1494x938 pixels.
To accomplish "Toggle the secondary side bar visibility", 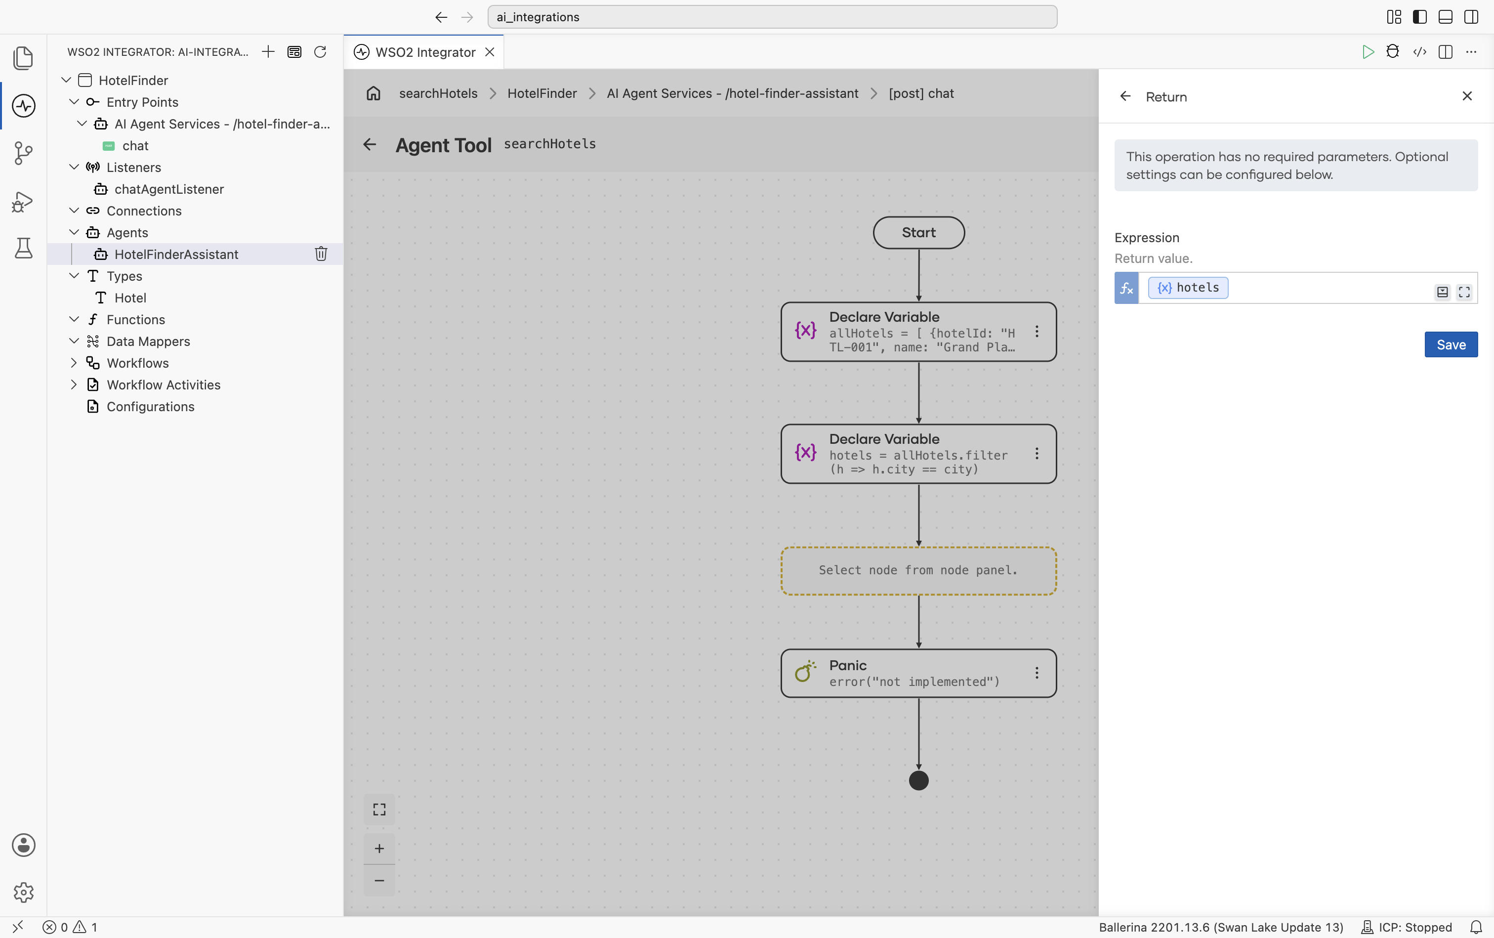I will tap(1471, 17).
